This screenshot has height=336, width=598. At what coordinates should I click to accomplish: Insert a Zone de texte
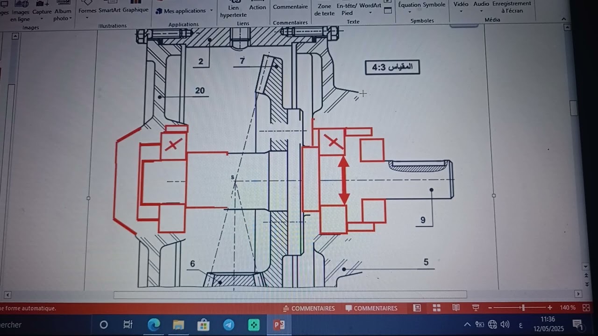click(x=324, y=9)
